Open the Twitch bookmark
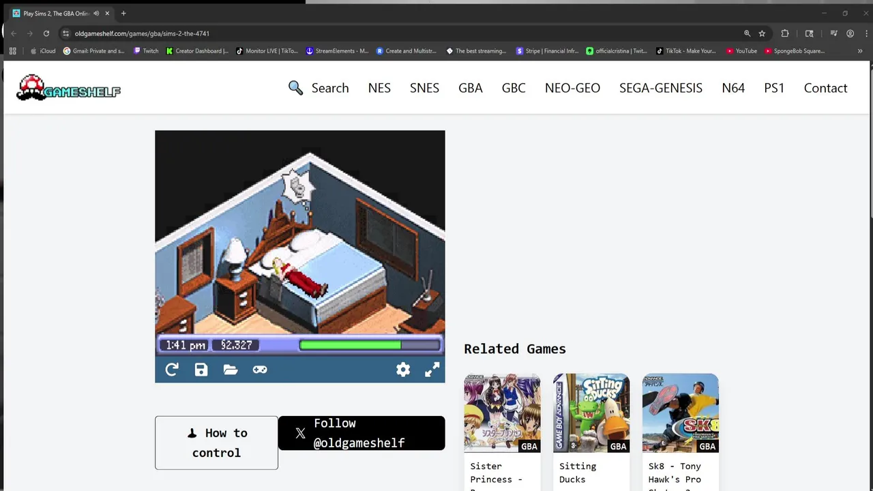The image size is (873, 491). 146,51
